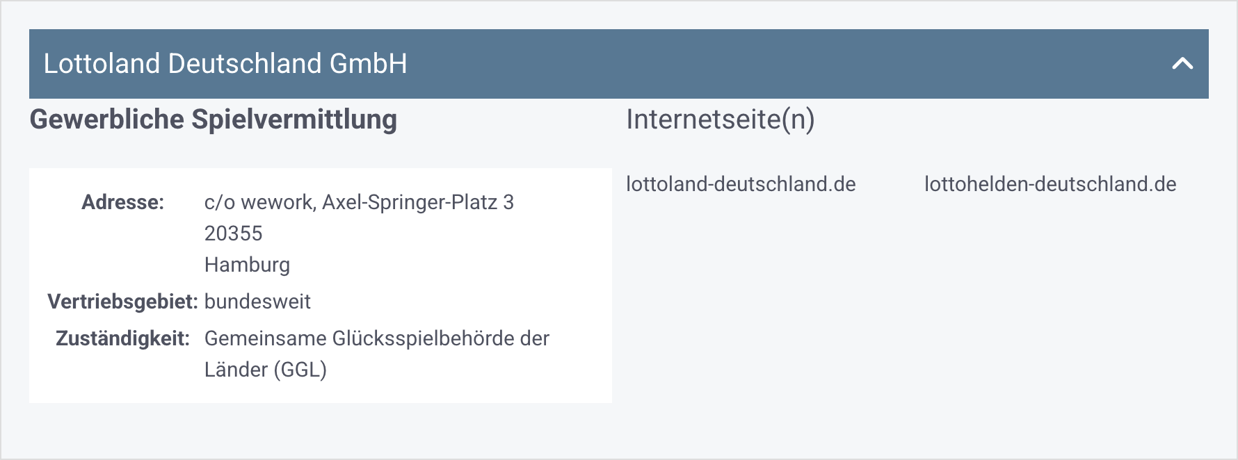1238x460 pixels.
Task: Select the Zuständigkeit label
Action: pyautogui.click(x=124, y=338)
